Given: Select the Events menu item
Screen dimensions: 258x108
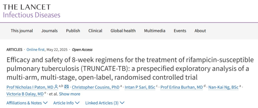Looking at the screenshot, I should [x=180, y=31].
